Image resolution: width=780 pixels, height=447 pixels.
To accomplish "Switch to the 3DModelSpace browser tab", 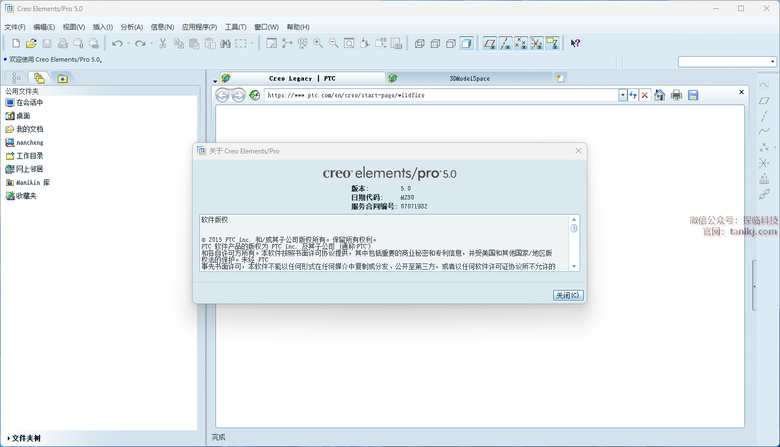I will coord(469,78).
